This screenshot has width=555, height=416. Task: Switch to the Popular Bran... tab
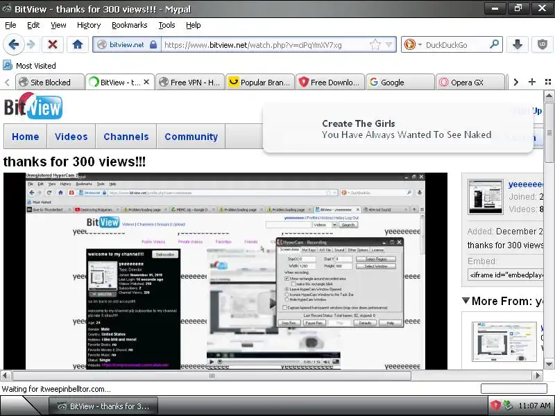(260, 82)
